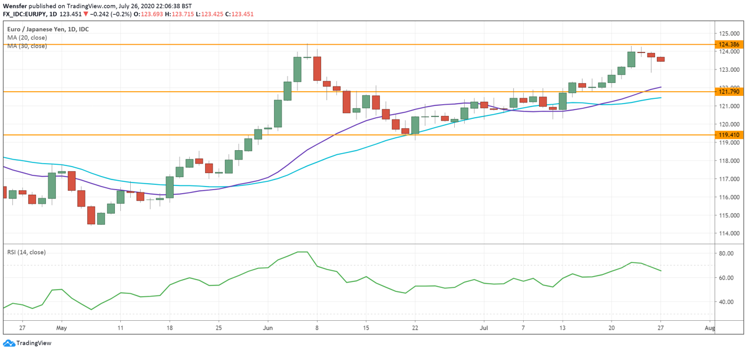
Task: Click the 114.000 price scale value
Action: (729, 234)
